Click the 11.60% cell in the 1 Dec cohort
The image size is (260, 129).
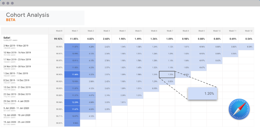click(72, 74)
